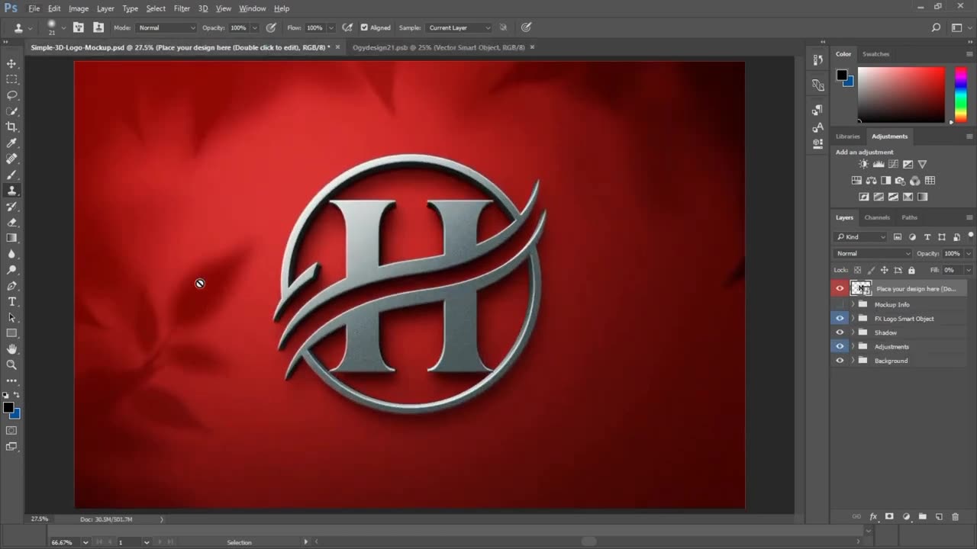Switch to the Ogydesign21.psb document tab
The image size is (977, 549).
(438, 47)
